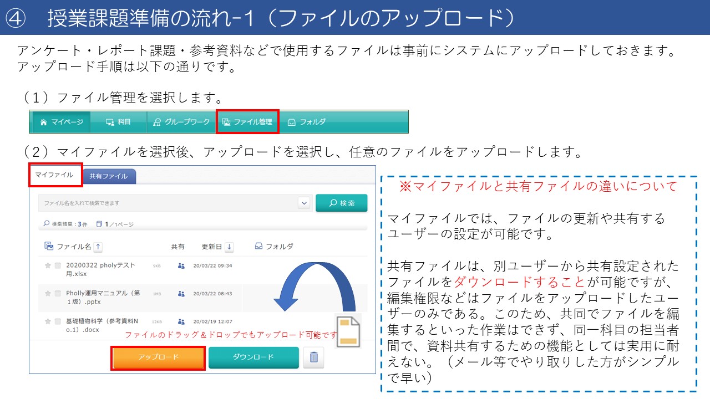The height and width of the screenshot is (399, 710).
Task: Click share icon for 20200322 pholyテスト用.xlsx
Action: tap(181, 265)
